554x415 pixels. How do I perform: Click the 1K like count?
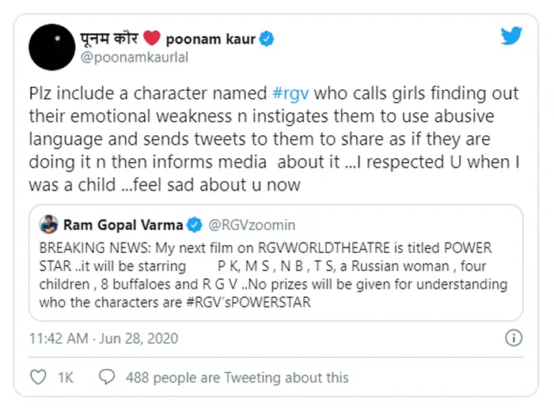[66, 378]
